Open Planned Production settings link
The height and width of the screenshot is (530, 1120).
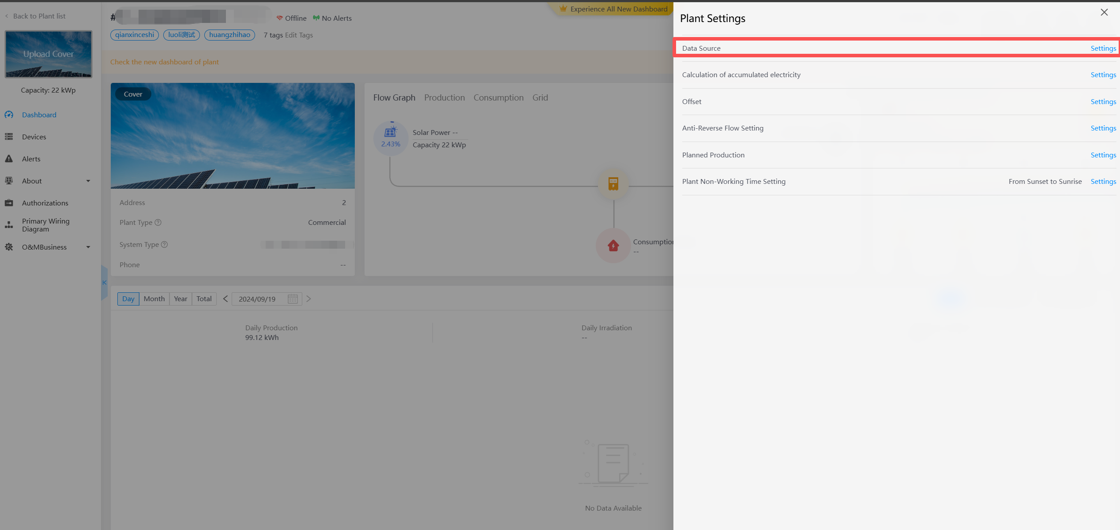coord(1103,155)
